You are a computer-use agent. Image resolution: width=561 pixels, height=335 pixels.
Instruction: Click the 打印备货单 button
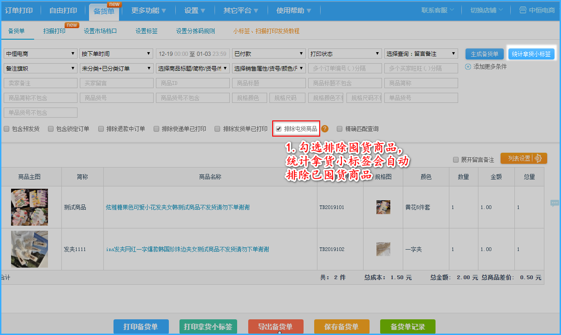coord(141,327)
